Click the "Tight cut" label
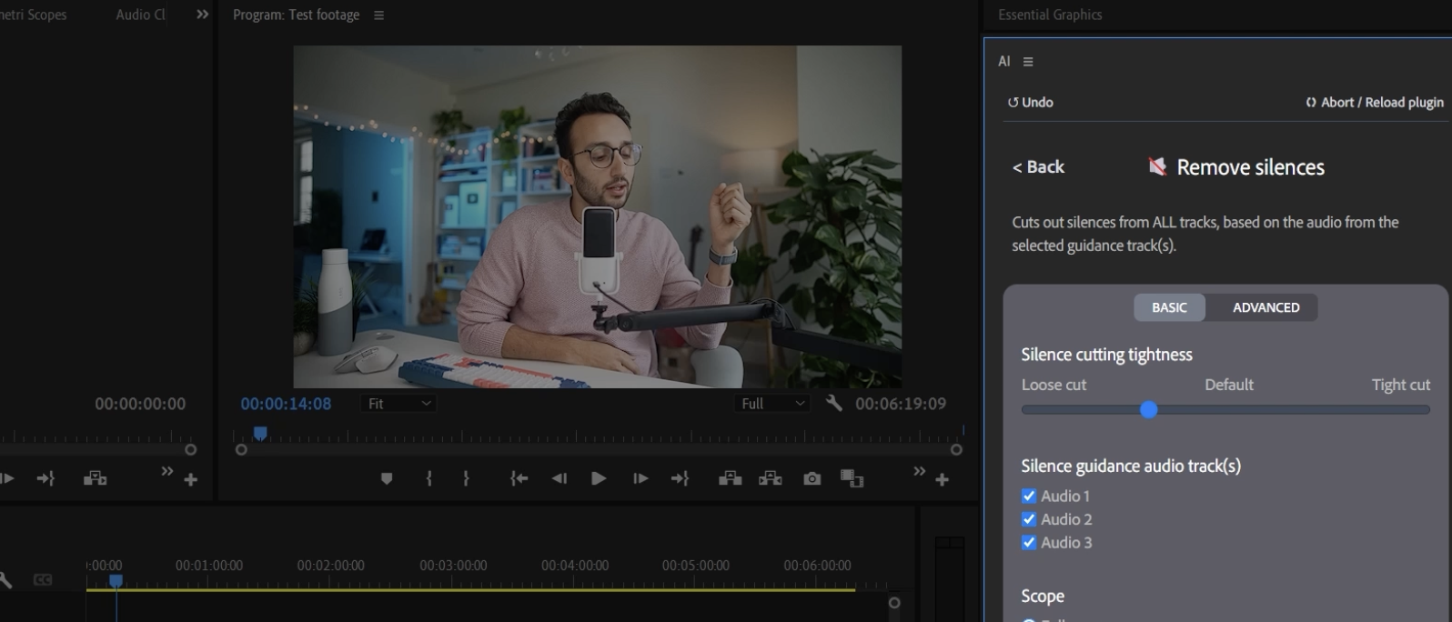Viewport: 1452px width, 622px height. coord(1400,385)
